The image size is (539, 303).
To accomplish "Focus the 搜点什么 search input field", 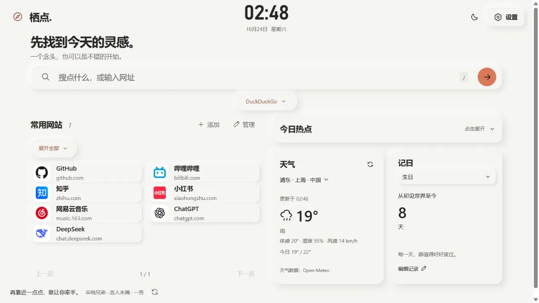I will point(256,77).
